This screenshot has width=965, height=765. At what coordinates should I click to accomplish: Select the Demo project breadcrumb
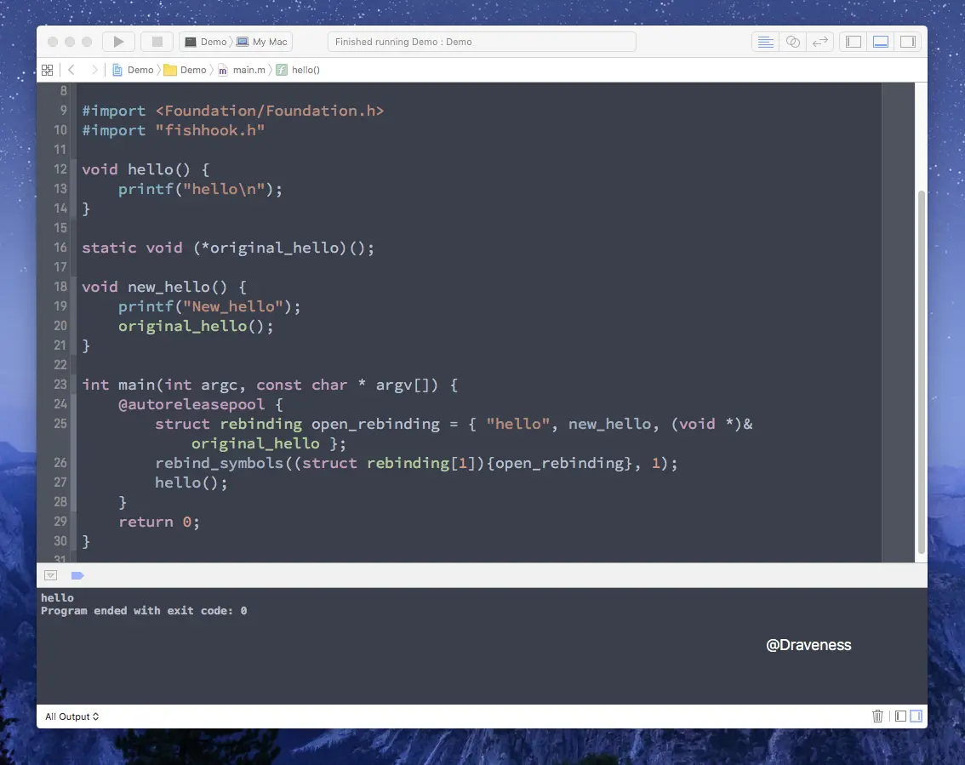tap(133, 70)
